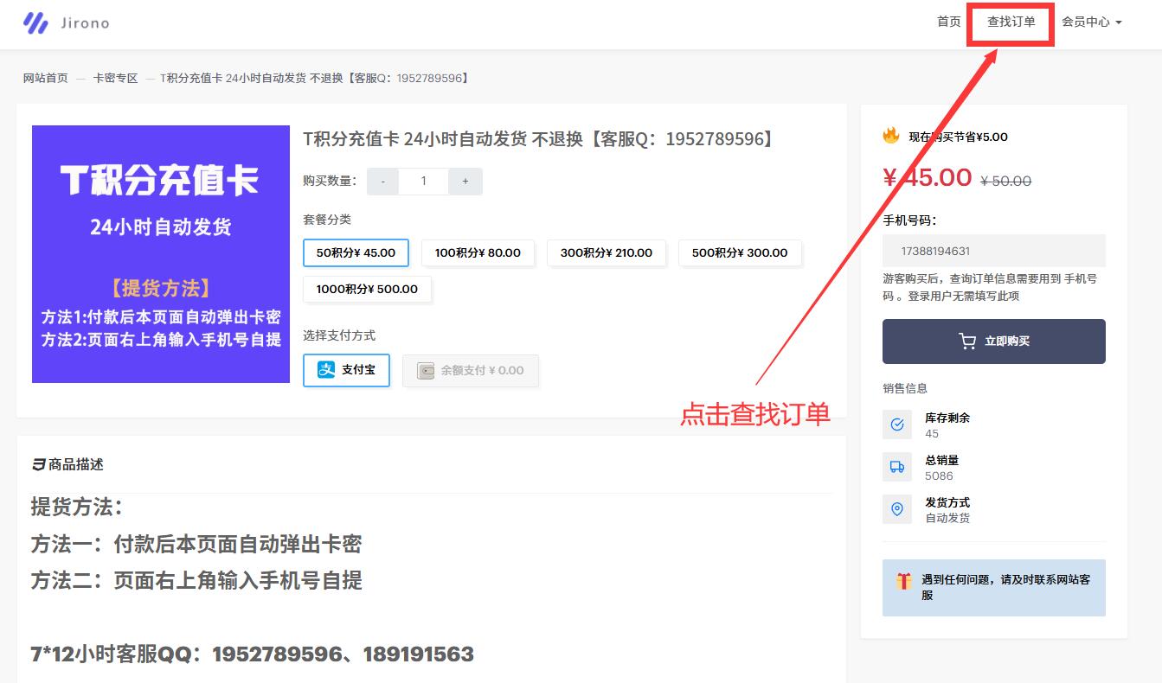Click the 库存剩余 value 45
The width and height of the screenshot is (1162, 683).
point(932,434)
